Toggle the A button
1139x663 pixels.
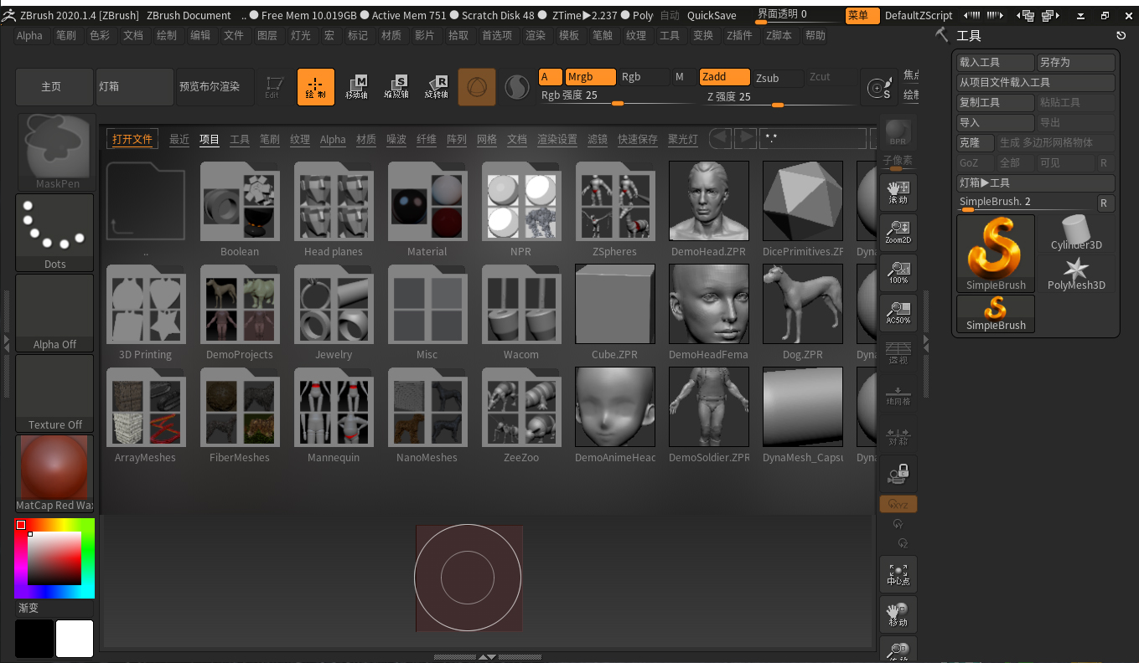click(550, 77)
